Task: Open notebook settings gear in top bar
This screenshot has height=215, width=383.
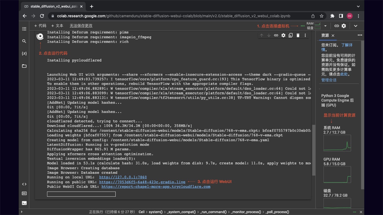Action: [x=344, y=26]
